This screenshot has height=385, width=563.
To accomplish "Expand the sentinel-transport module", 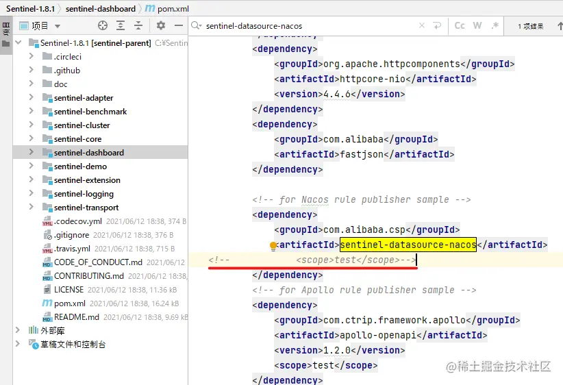I will point(31,207).
